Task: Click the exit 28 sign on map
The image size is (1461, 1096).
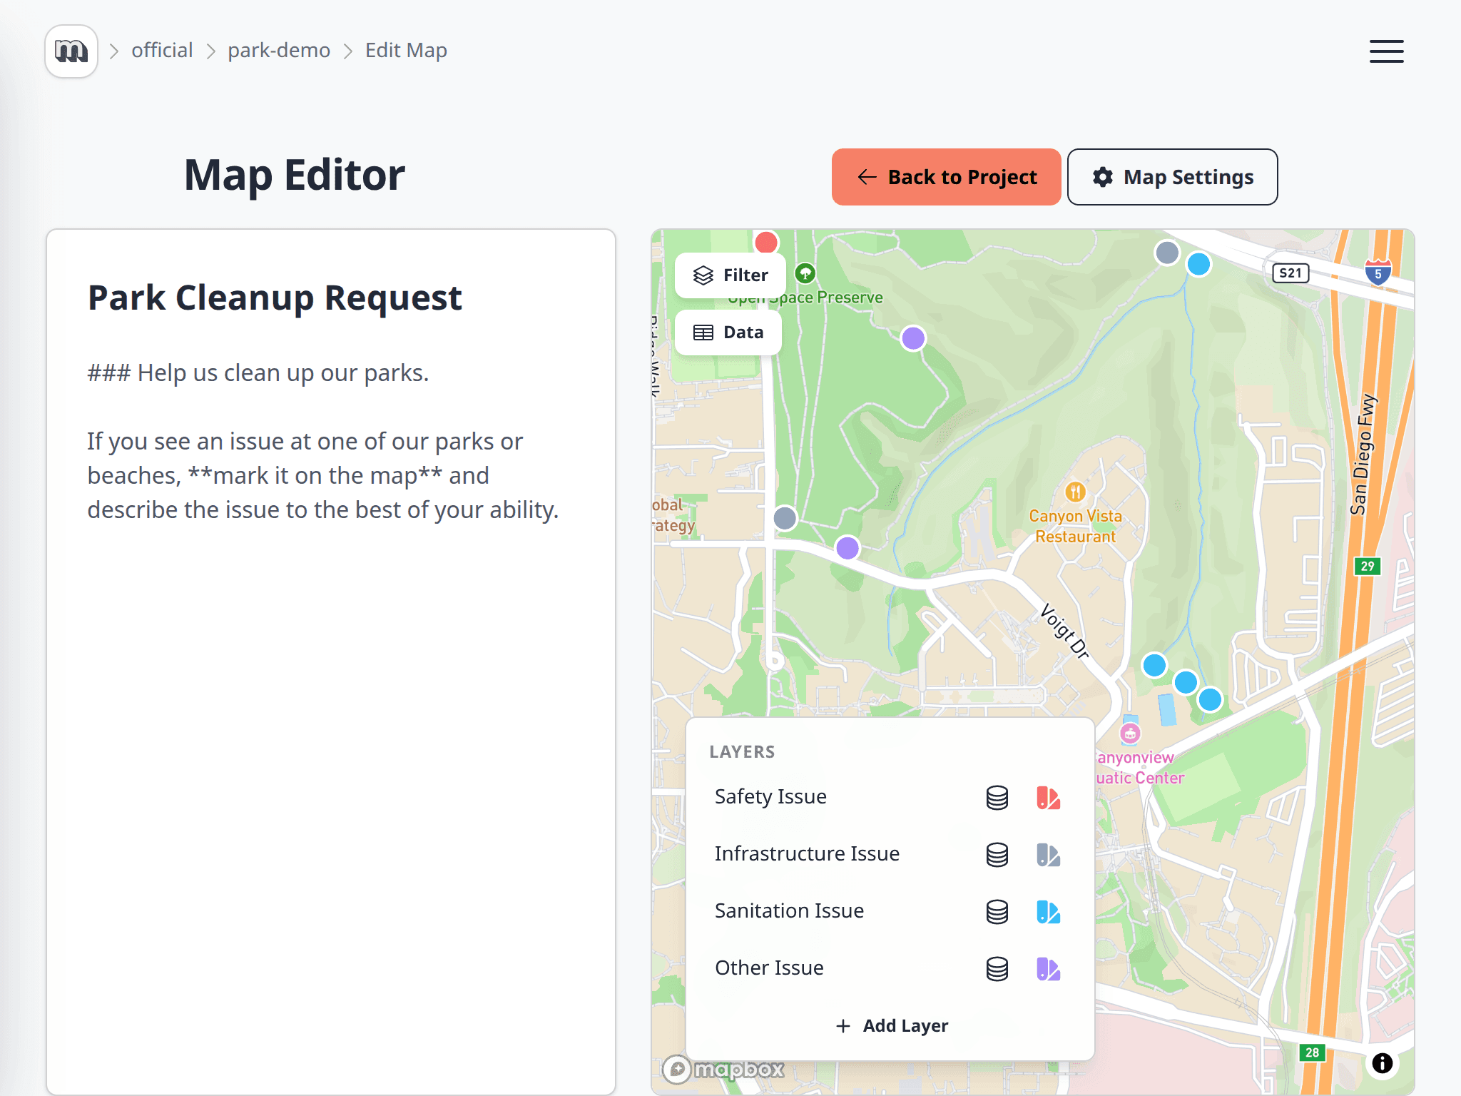Action: [1312, 1052]
